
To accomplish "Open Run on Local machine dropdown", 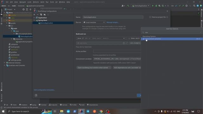I will point(94,22).
